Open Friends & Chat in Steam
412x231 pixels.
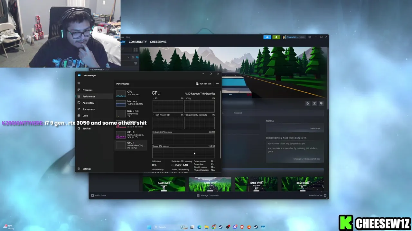pyautogui.click(x=318, y=195)
